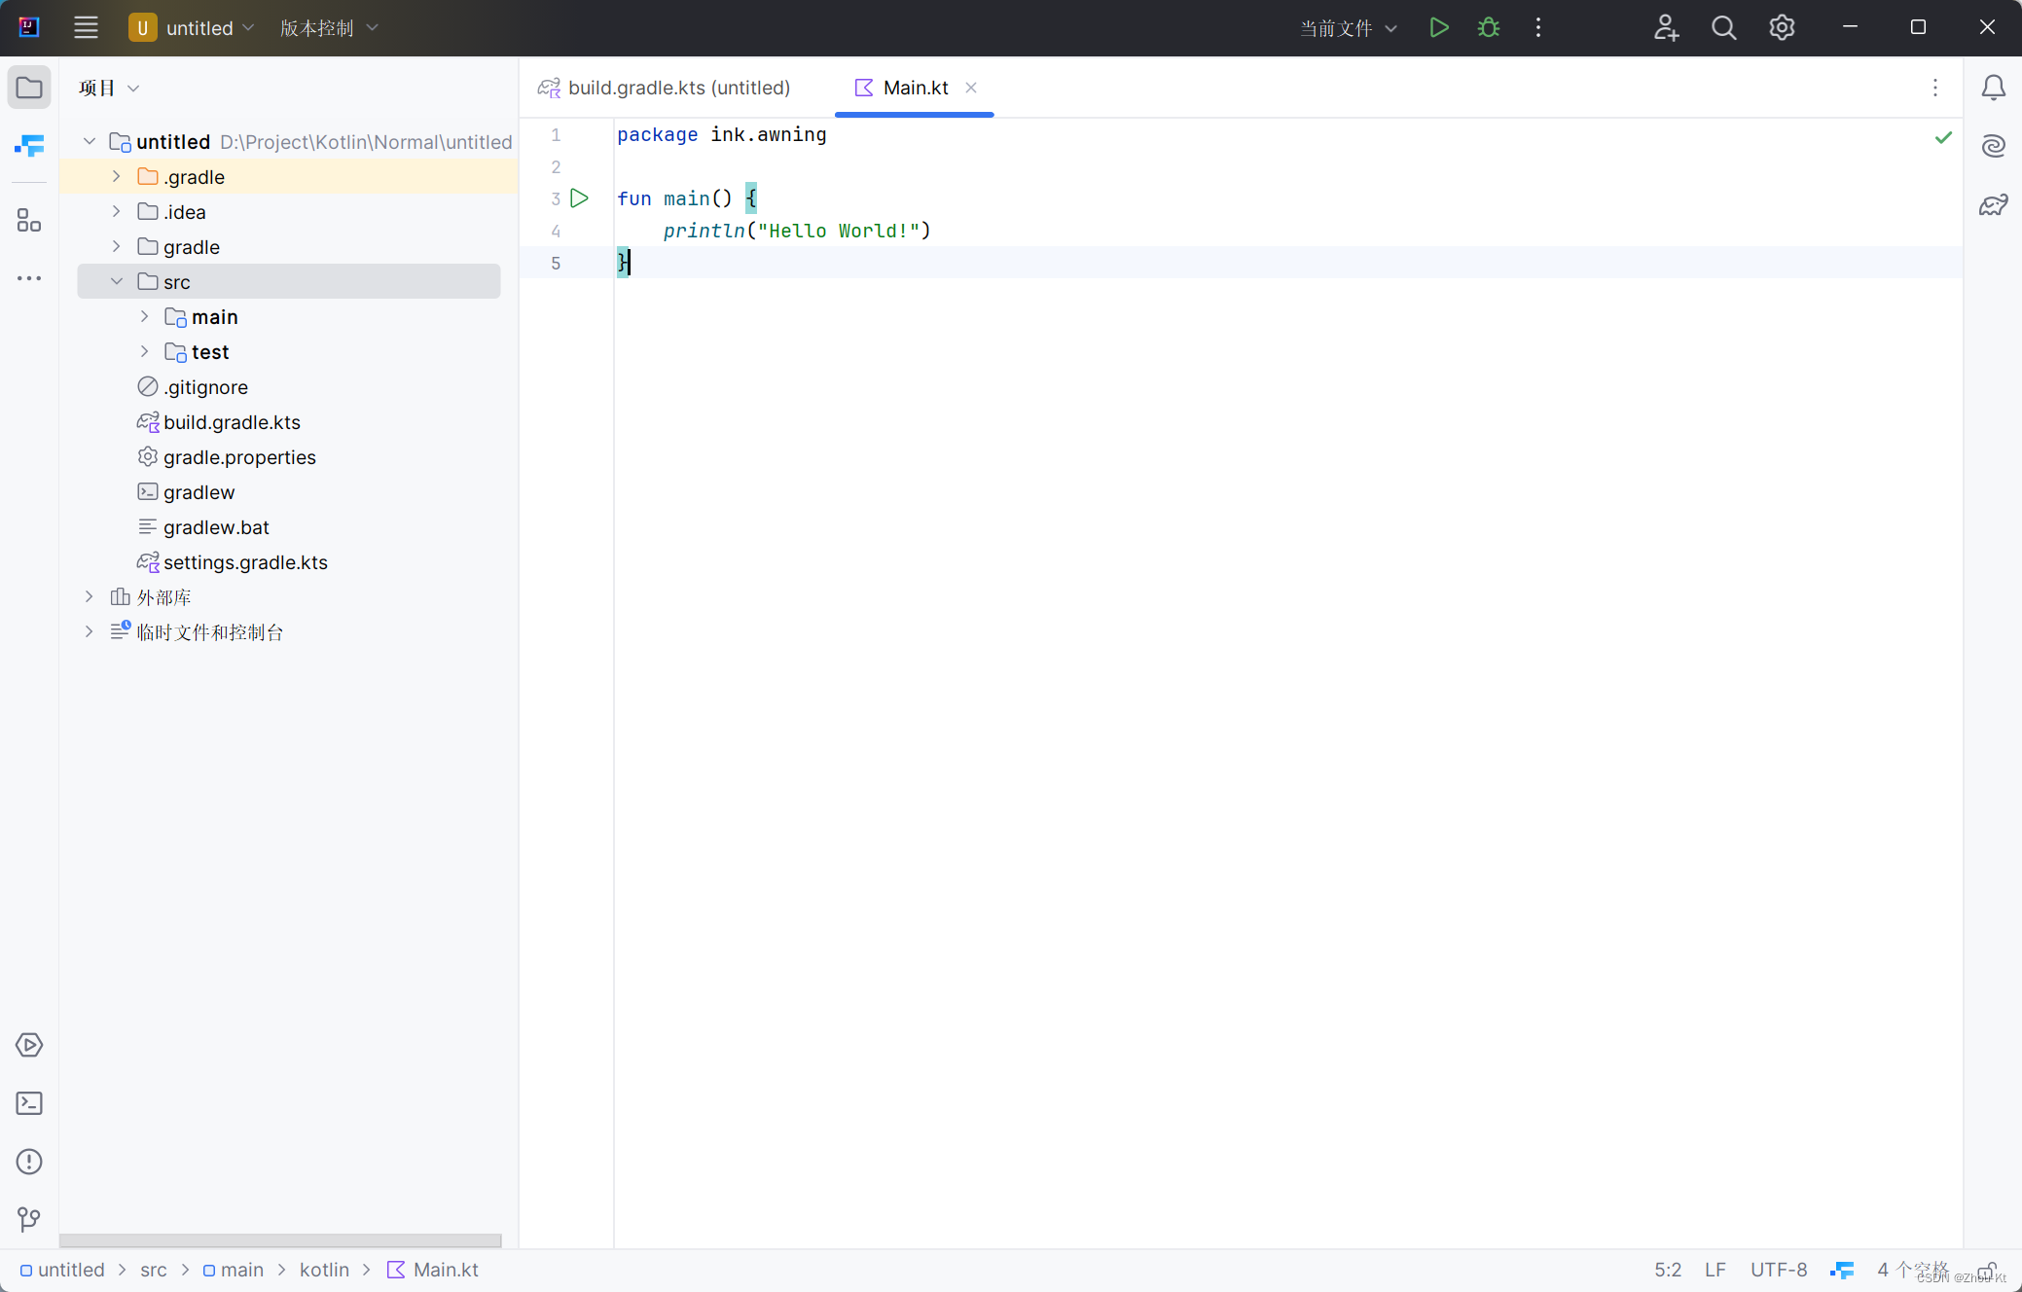
Task: Open IDE settings gear icon
Action: [1782, 27]
